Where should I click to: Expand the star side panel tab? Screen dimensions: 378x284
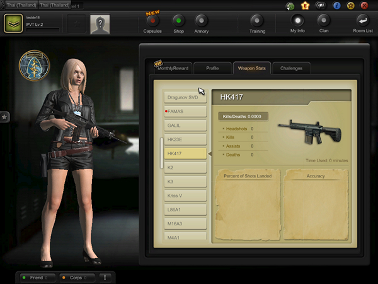[x=4, y=117]
